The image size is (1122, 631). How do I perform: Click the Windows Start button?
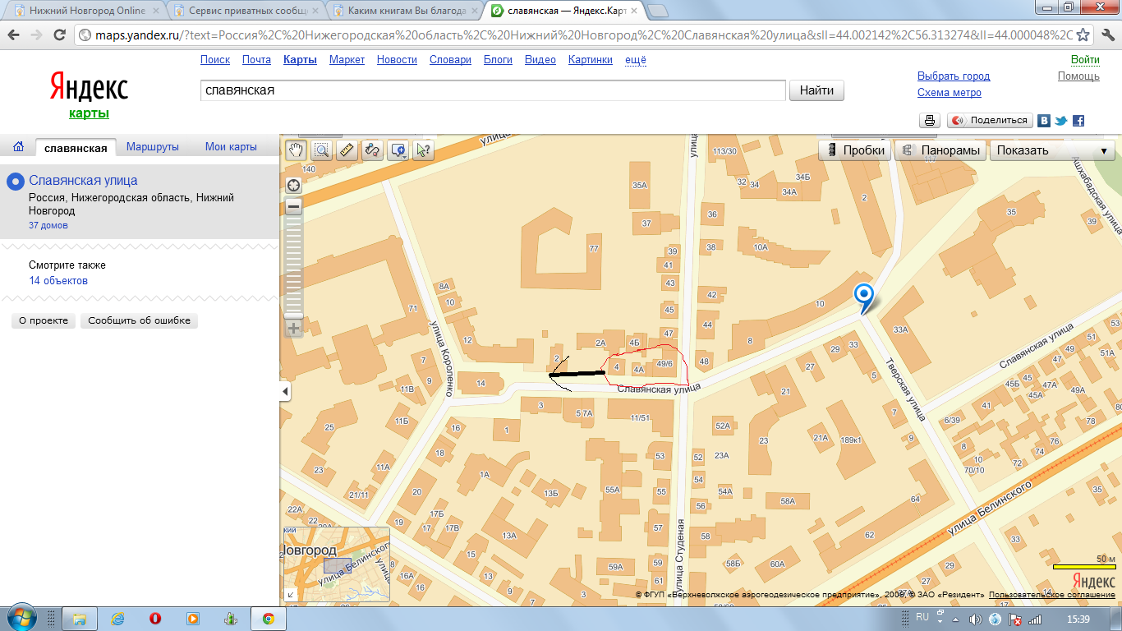tap(21, 618)
